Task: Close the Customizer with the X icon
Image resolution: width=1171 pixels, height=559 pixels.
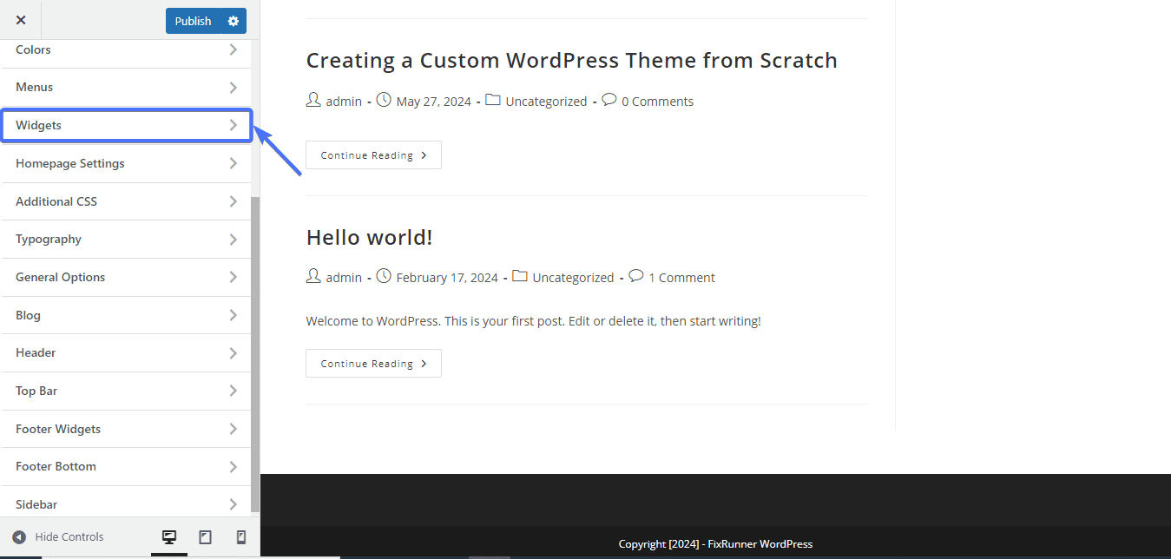Action: pyautogui.click(x=21, y=20)
